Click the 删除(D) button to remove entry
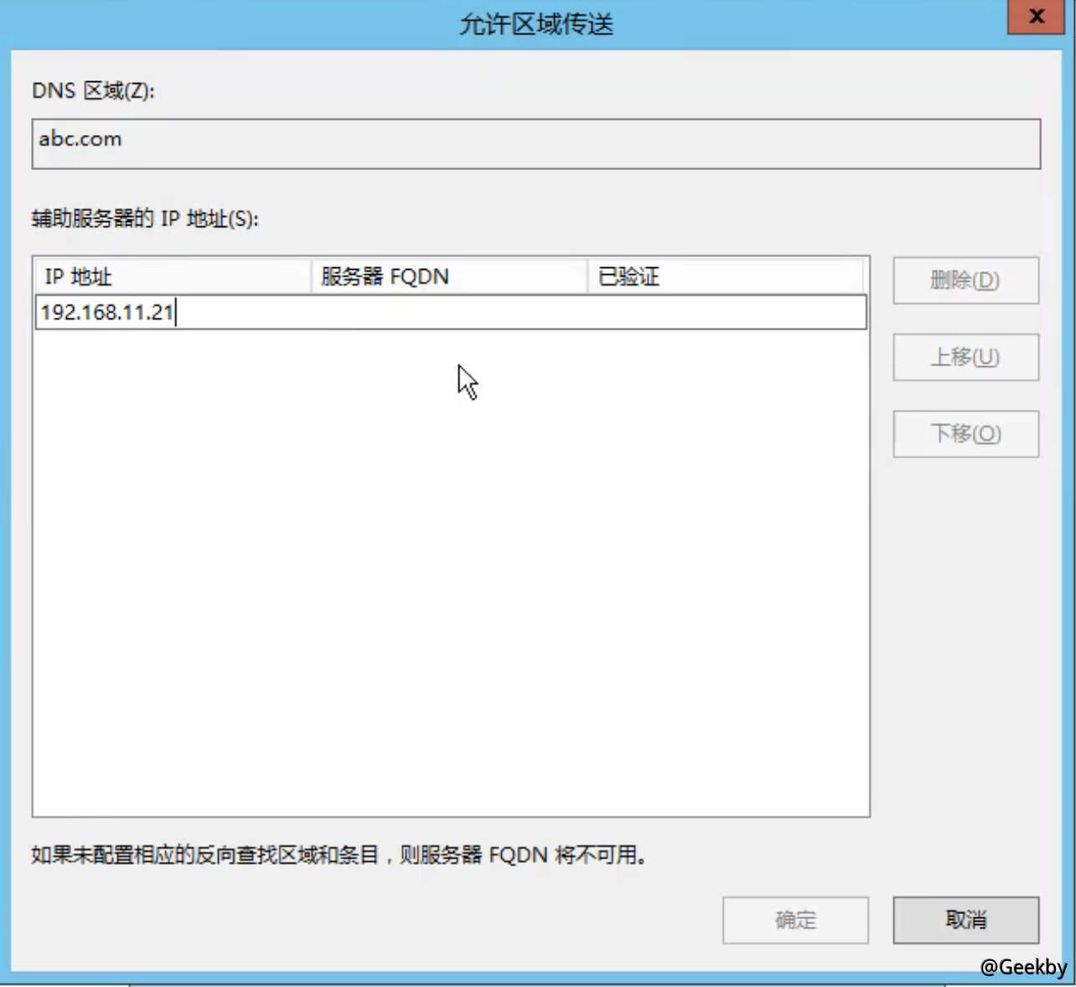 [965, 281]
